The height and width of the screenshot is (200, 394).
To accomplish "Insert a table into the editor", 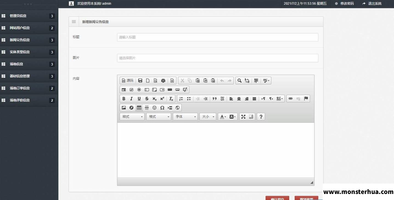I will (x=139, y=108).
